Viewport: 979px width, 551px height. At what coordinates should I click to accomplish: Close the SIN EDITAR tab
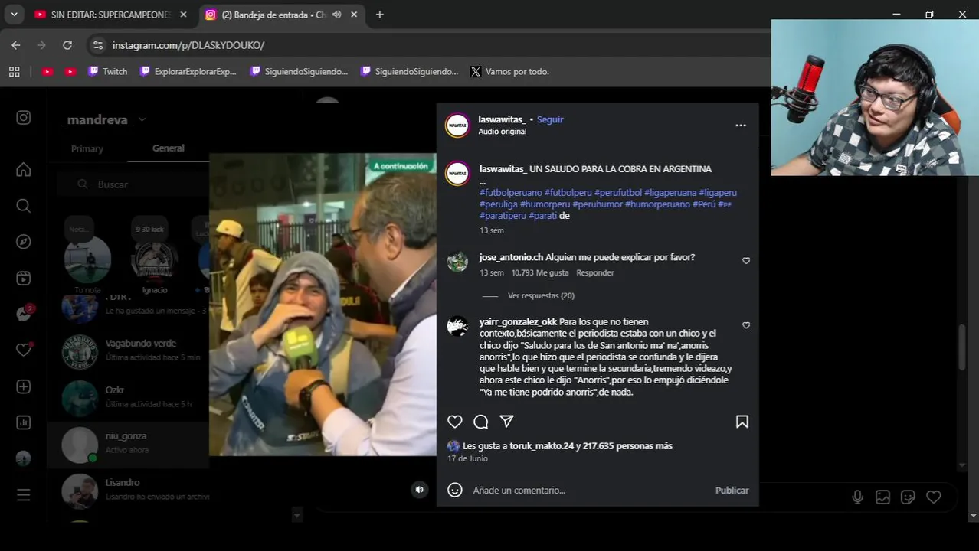183,15
